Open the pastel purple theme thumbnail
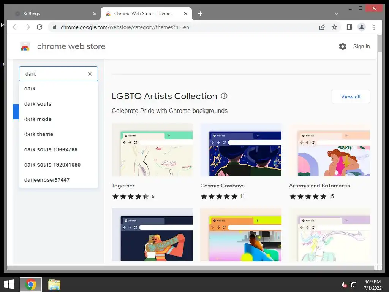The image size is (389, 292). click(329, 235)
